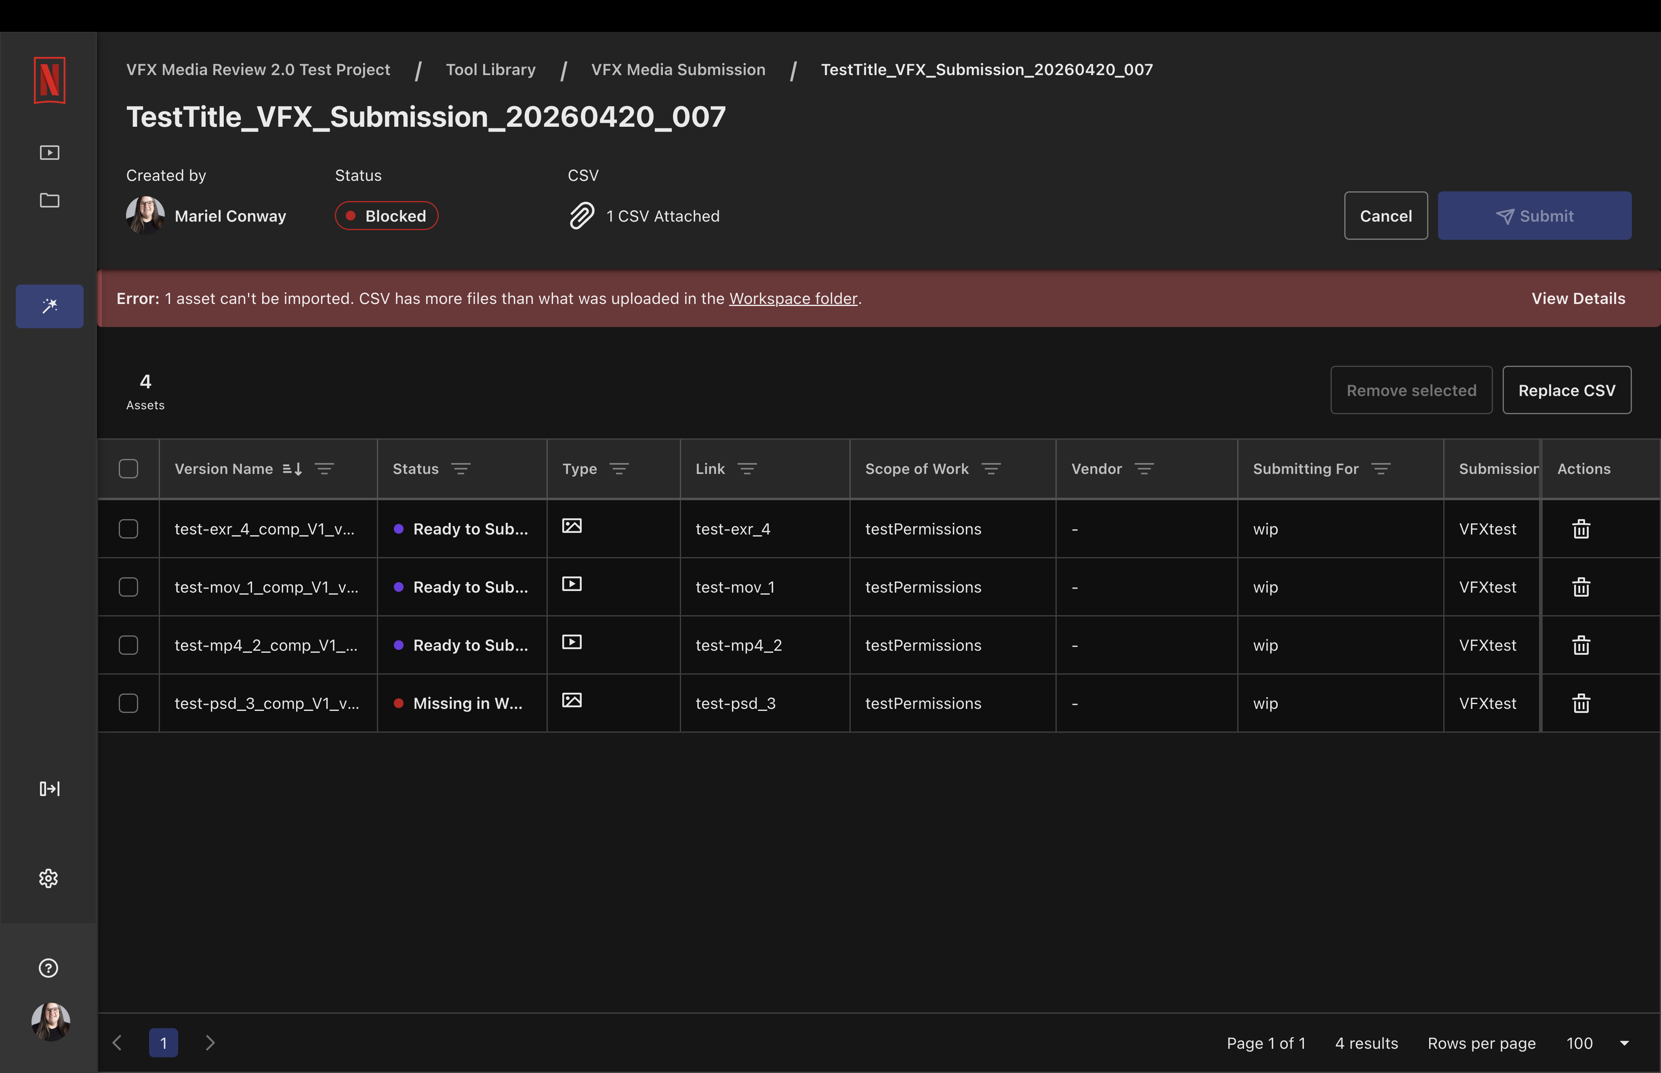This screenshot has width=1661, height=1073.
Task: Navigate to VFX Media Review 2.0 Test Project breadcrumb
Action: click(258, 70)
